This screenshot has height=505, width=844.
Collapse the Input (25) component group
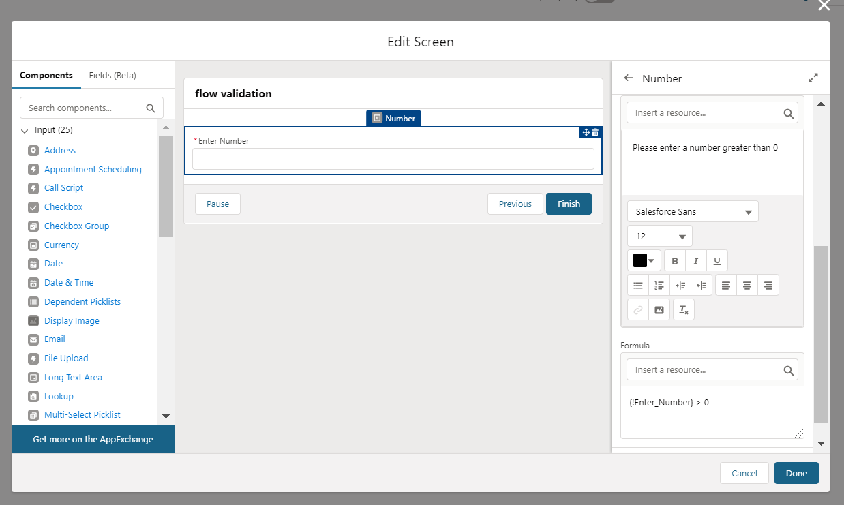[25, 129]
